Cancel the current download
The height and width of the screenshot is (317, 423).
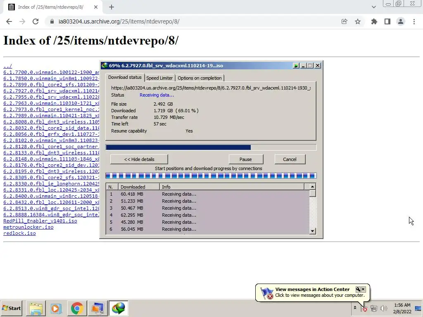[290, 159]
